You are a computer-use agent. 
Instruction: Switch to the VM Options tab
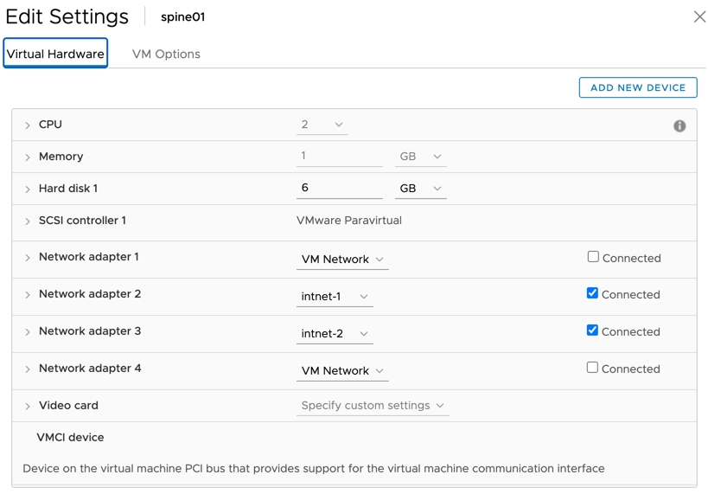pos(166,54)
